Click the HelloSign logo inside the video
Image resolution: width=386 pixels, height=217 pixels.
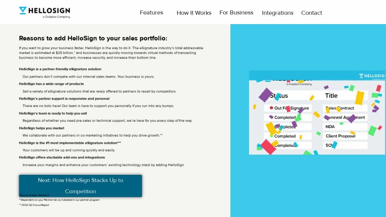coord(372,76)
